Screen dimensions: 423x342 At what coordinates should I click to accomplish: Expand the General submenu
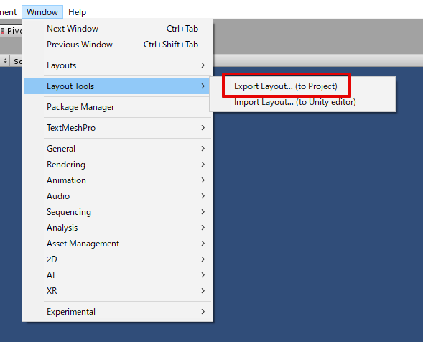(117, 149)
